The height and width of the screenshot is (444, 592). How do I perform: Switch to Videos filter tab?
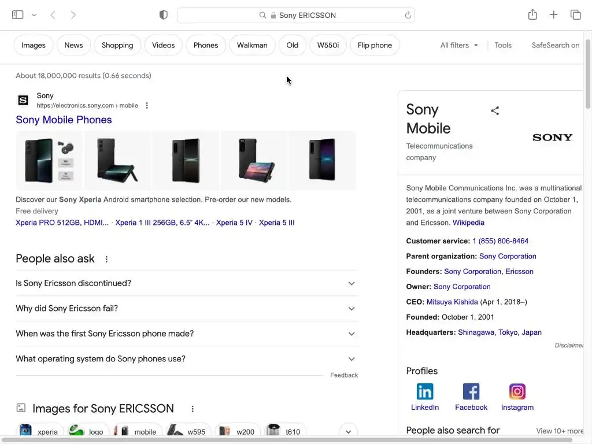point(164,45)
